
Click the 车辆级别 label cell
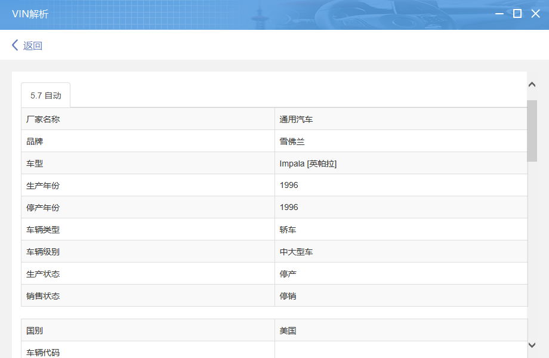click(x=148, y=251)
